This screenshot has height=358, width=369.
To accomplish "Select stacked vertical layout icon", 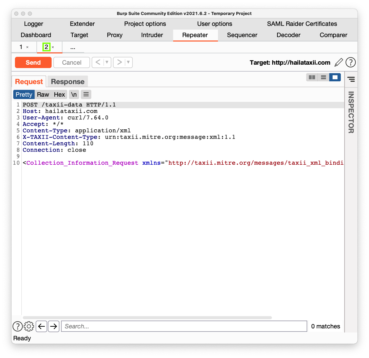I will [x=324, y=77].
